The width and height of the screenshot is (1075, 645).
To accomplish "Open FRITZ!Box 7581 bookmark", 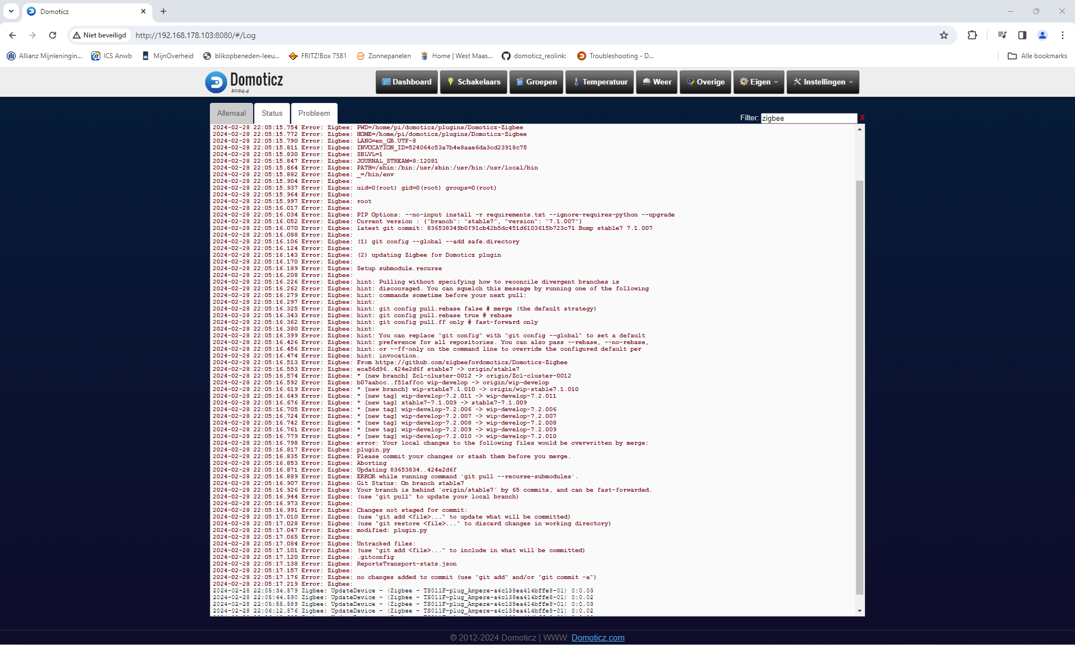I will point(317,56).
